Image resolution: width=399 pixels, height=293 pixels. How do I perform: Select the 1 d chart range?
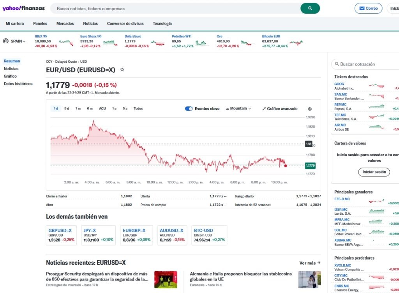(x=56, y=109)
